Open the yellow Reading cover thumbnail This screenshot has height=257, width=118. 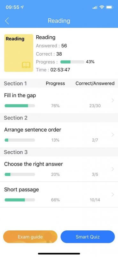pos(19,53)
